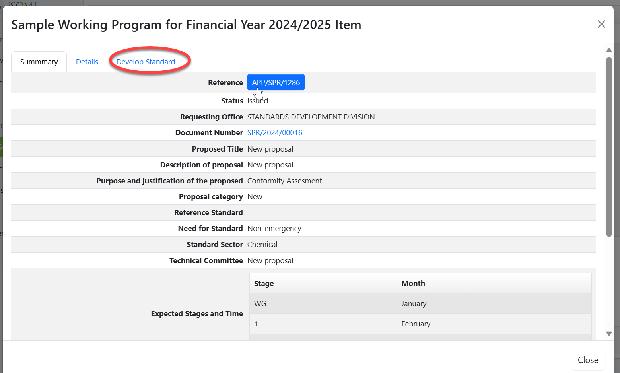
Task: Click the Stage column header
Action: [x=264, y=284]
